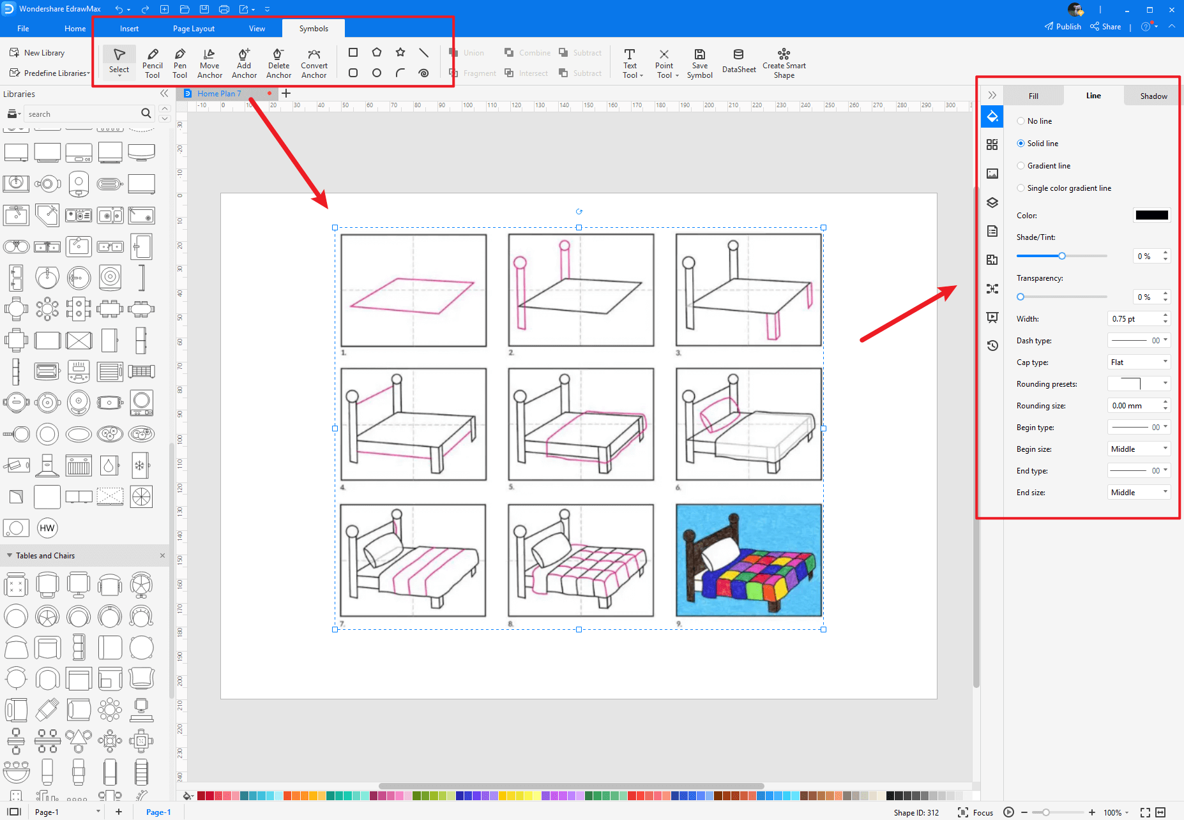This screenshot has width=1184, height=820.
Task: Select the Pencil Tool
Action: (x=152, y=63)
